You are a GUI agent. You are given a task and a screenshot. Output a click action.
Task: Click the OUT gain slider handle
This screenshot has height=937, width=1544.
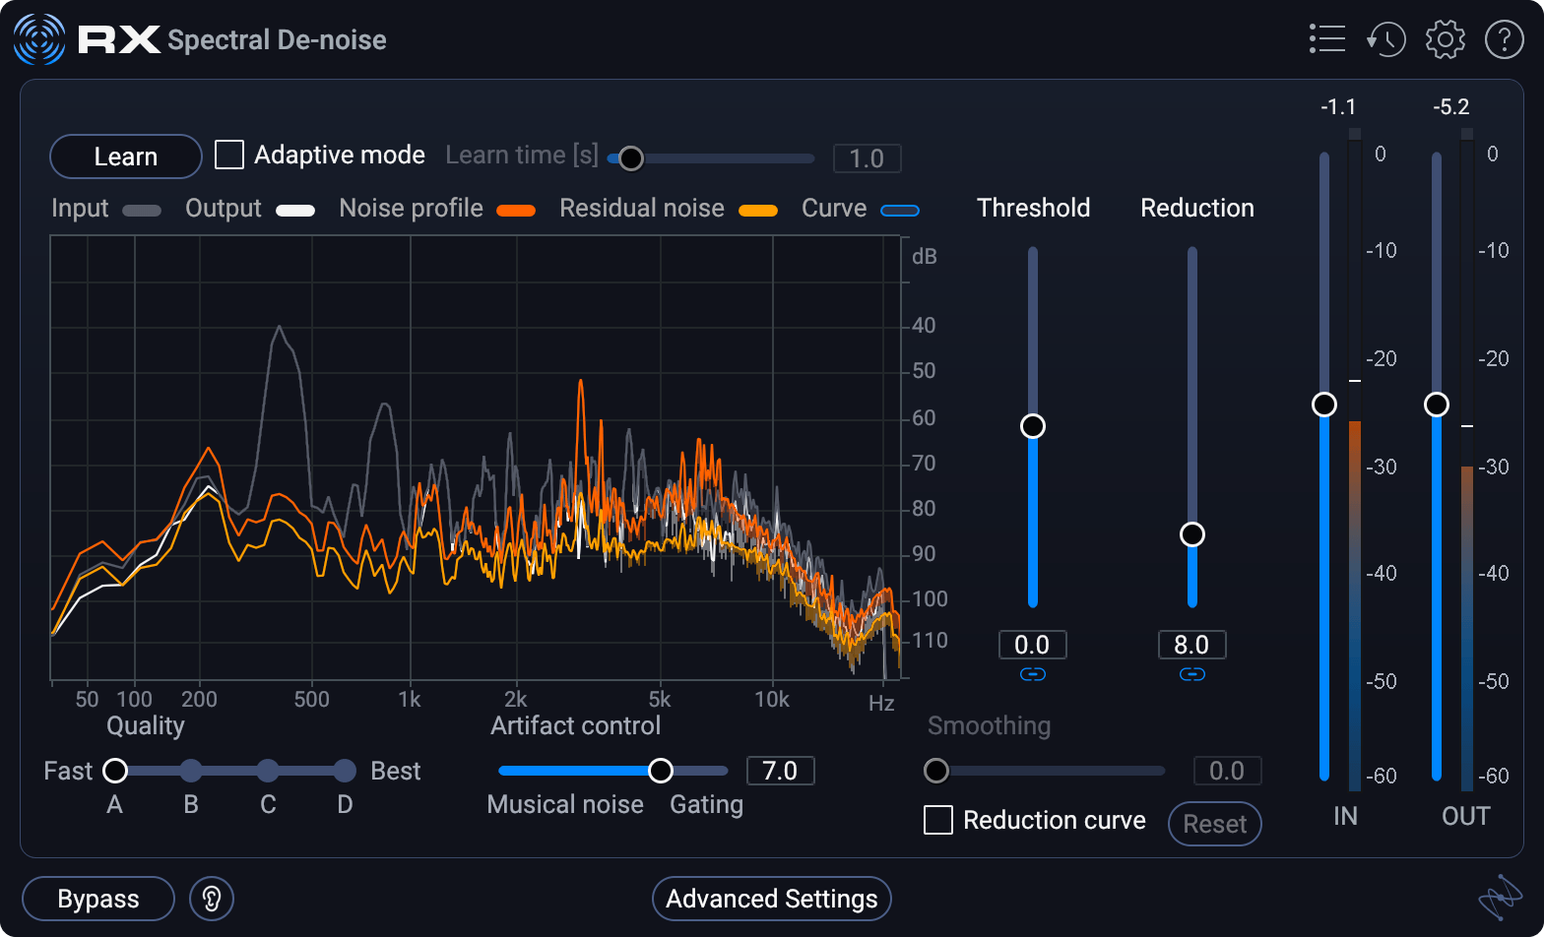coord(1437,405)
